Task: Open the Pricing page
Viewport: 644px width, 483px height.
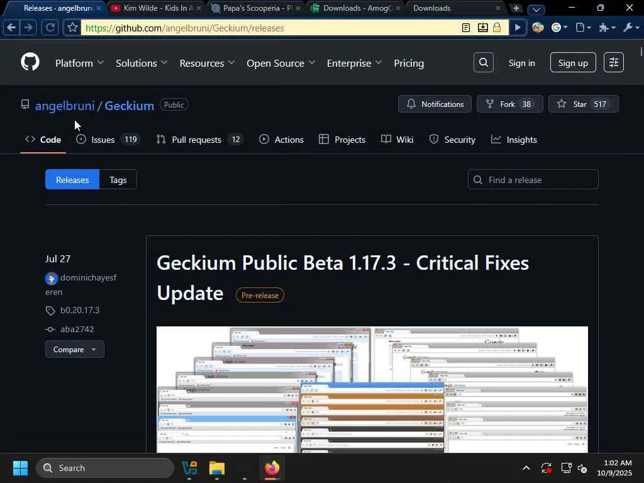Action: coord(409,64)
